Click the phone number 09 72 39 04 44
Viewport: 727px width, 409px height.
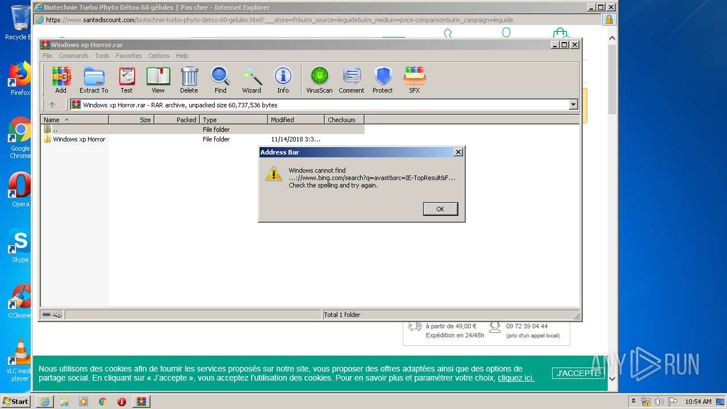tap(527, 326)
